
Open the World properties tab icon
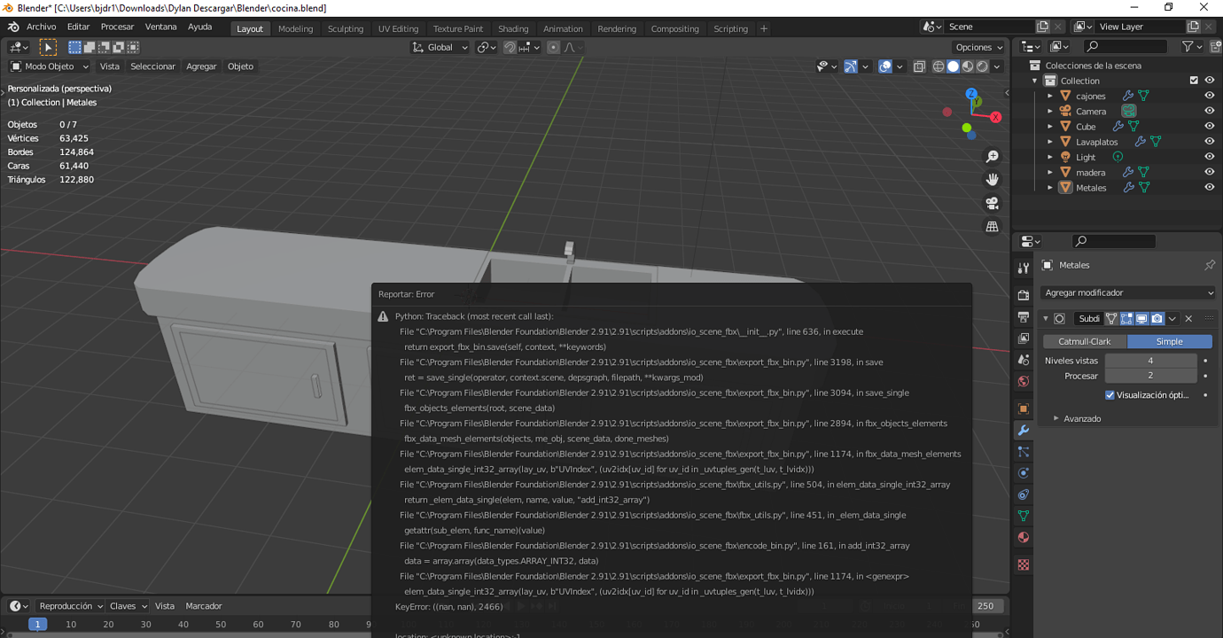click(x=1024, y=382)
